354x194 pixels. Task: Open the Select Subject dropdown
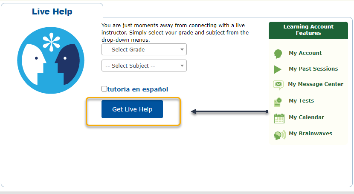(x=144, y=66)
